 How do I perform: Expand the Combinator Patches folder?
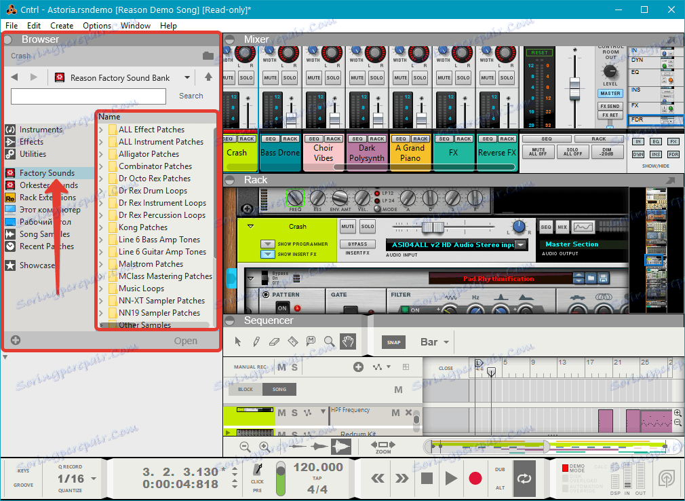point(102,166)
